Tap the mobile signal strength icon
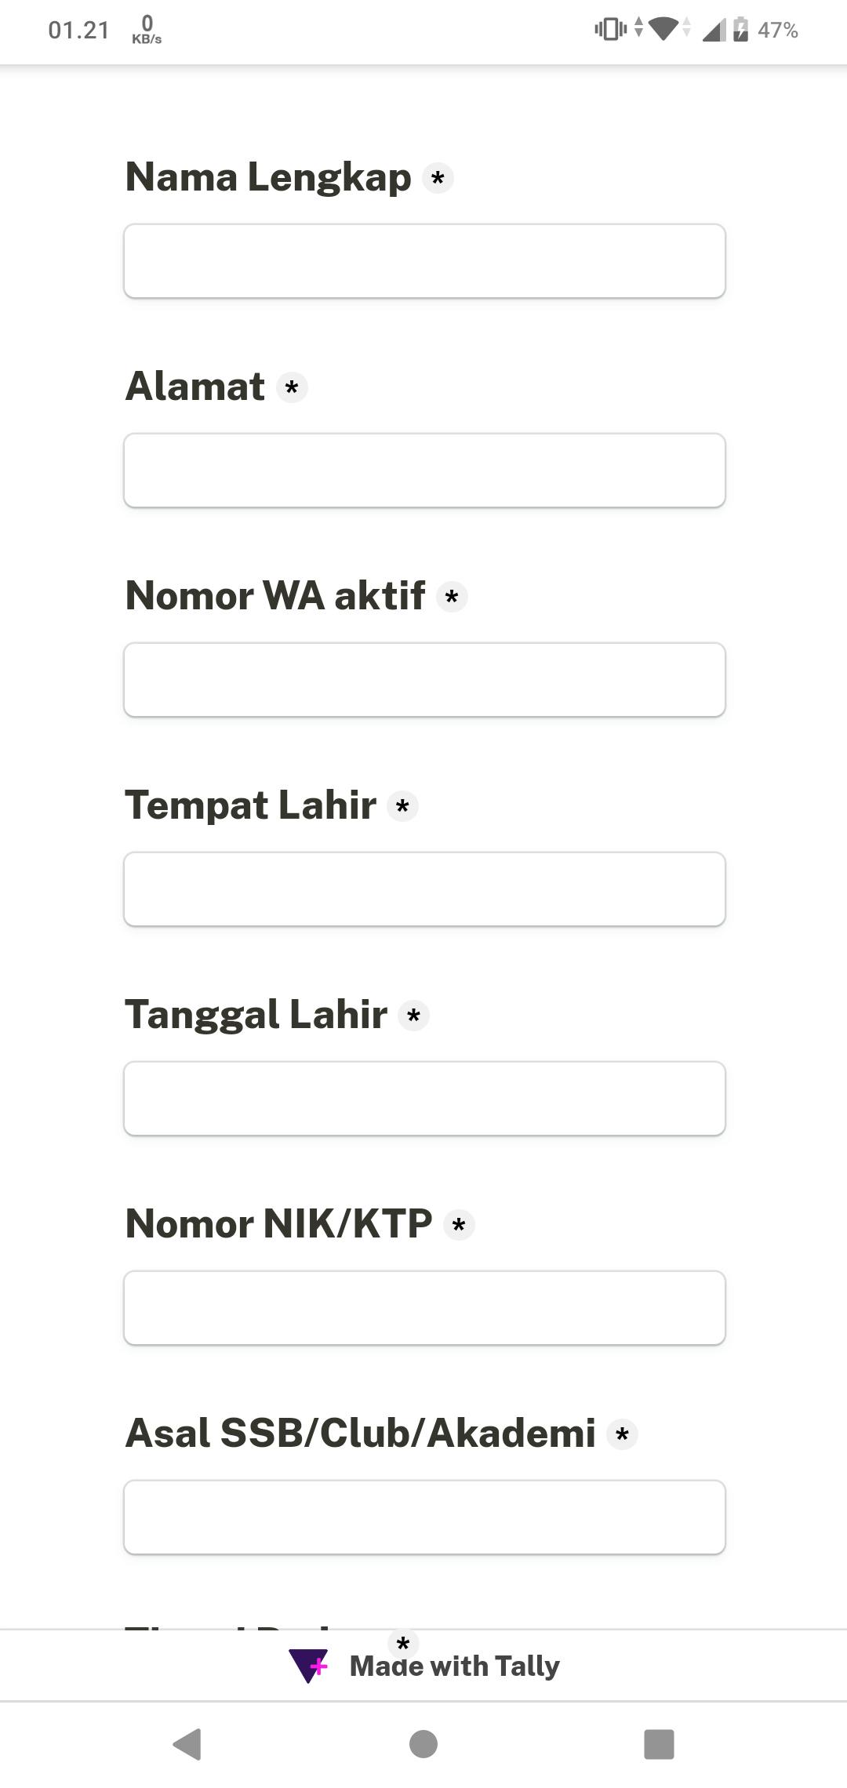 coord(713,30)
